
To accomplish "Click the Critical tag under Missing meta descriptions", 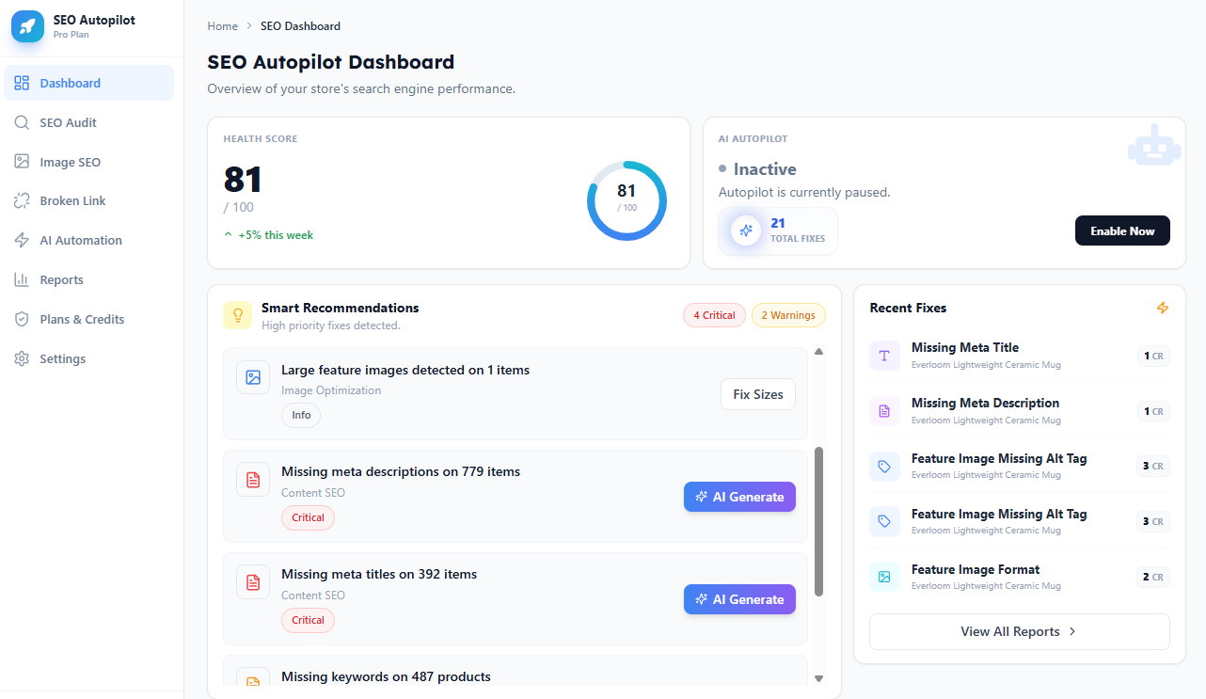I will point(308,517).
